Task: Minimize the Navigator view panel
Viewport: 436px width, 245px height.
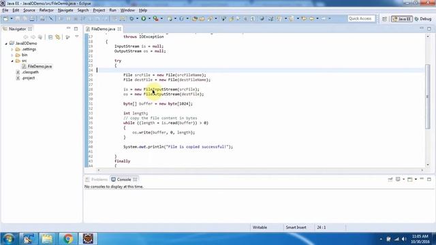Action: pyautogui.click(x=68, y=29)
